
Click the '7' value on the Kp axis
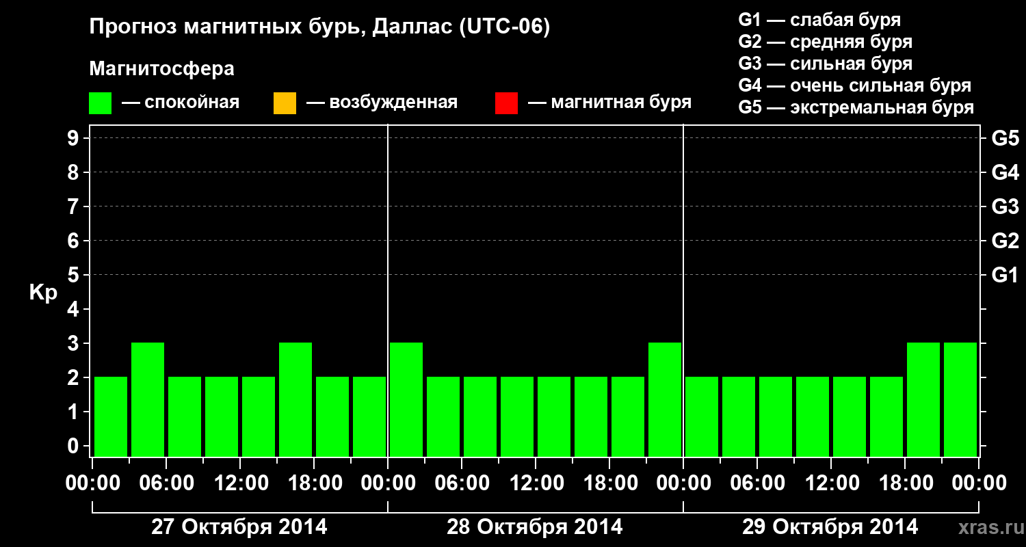click(x=75, y=206)
